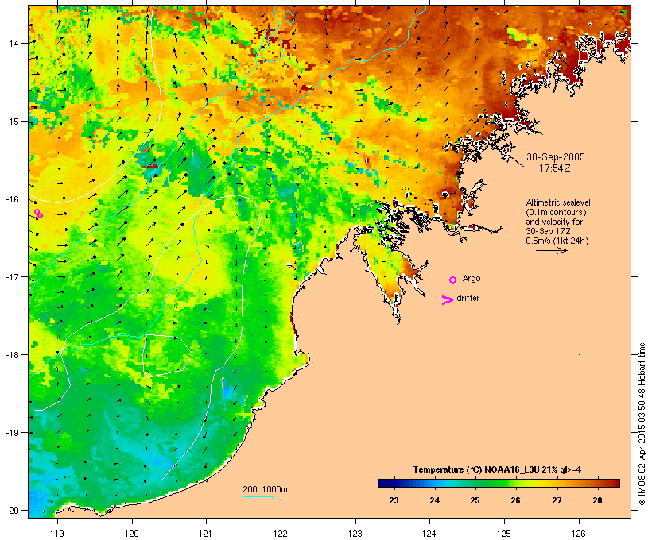Click the longitude axis label 121

206,534
